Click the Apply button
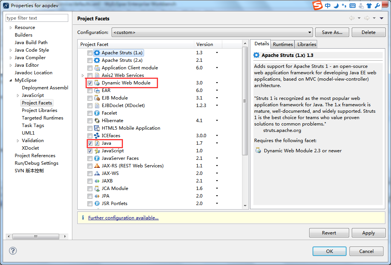Viewport: 391px width, 265px height. [x=368, y=233]
